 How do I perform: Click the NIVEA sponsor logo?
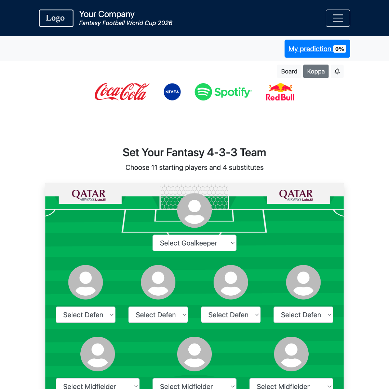[x=172, y=92]
